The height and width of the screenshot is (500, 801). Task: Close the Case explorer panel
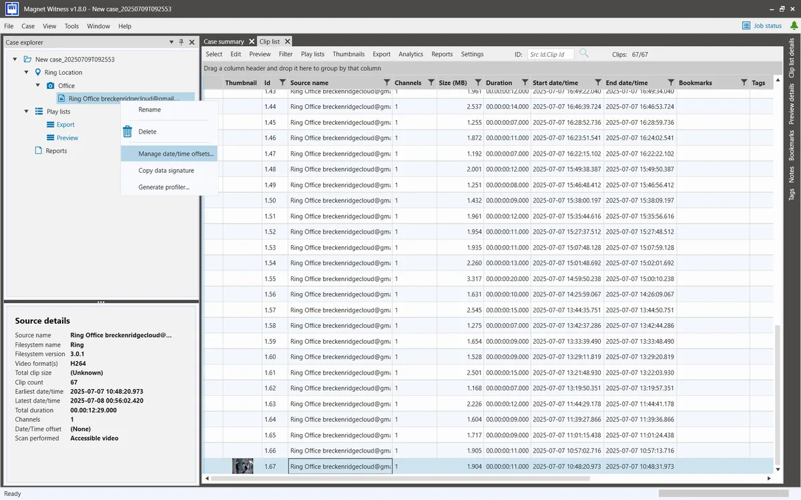[192, 42]
